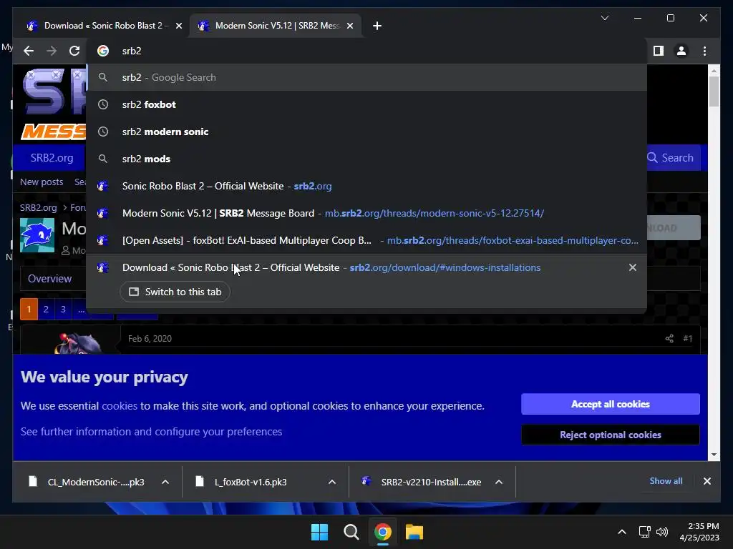Open the Chrome profile icon
The image size is (733, 549).
(681, 51)
